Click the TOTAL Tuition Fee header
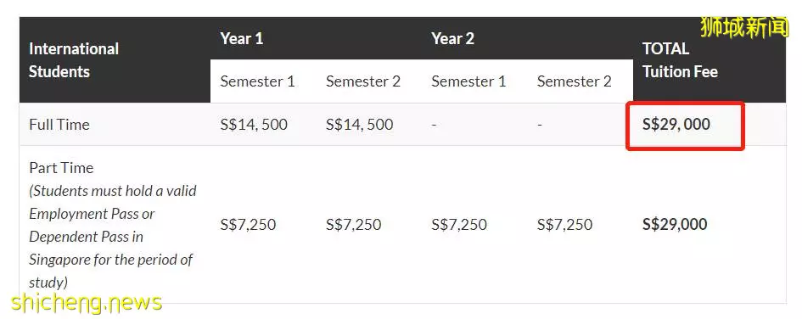Image resolution: width=802 pixels, height=319 pixels. point(680,59)
